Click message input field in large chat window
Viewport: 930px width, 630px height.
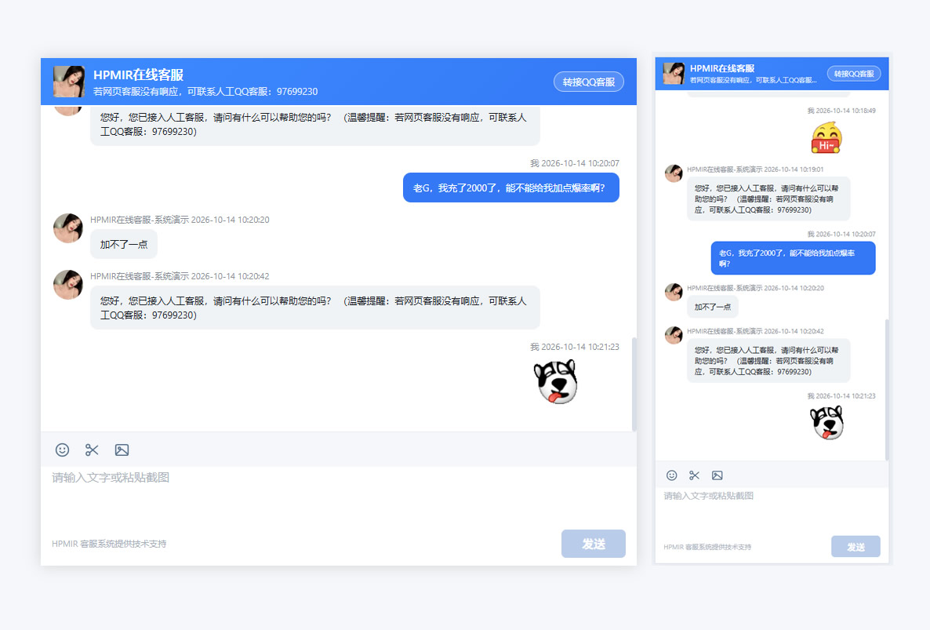pyautogui.click(x=339, y=496)
